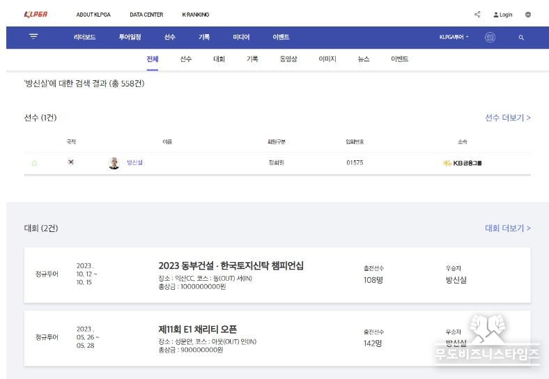
Task: Open the hamburger menu in the blue bar
Action: 33,36
